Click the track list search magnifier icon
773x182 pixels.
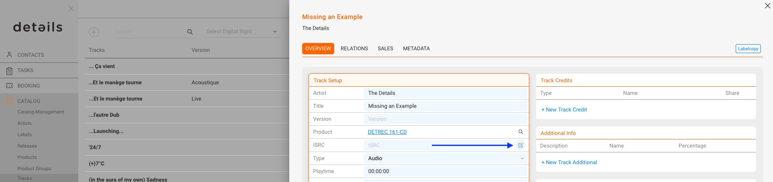pos(190,32)
